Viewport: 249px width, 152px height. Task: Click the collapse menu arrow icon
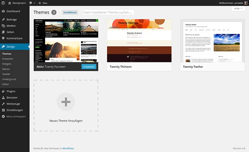[x=3, y=116]
